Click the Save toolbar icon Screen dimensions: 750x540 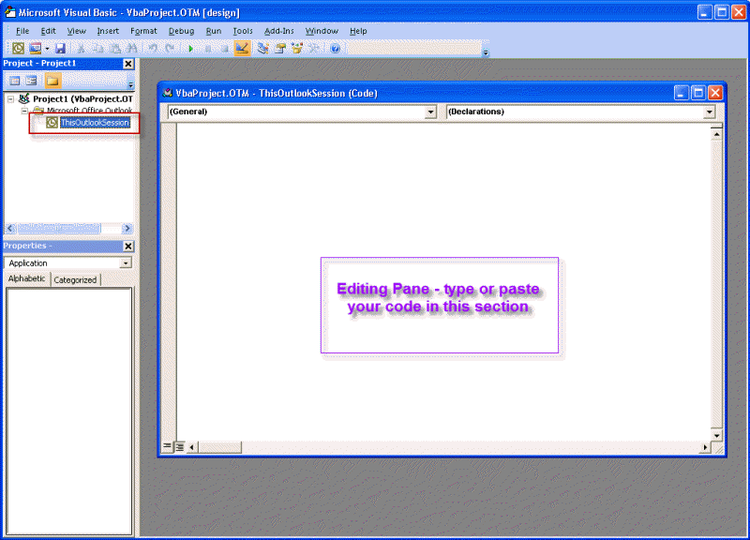click(60, 46)
